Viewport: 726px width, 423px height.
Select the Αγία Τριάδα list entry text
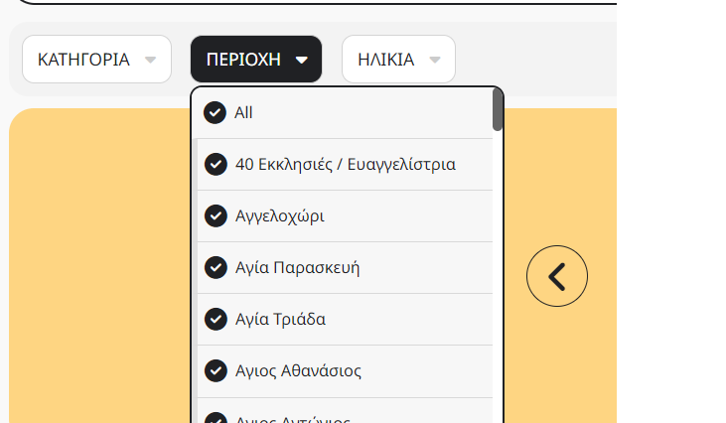tap(281, 320)
